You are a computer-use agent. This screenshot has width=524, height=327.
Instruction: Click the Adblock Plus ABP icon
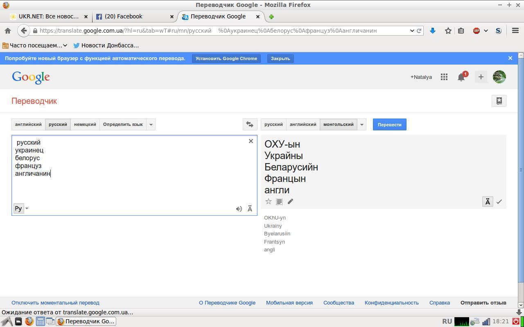[x=477, y=31]
